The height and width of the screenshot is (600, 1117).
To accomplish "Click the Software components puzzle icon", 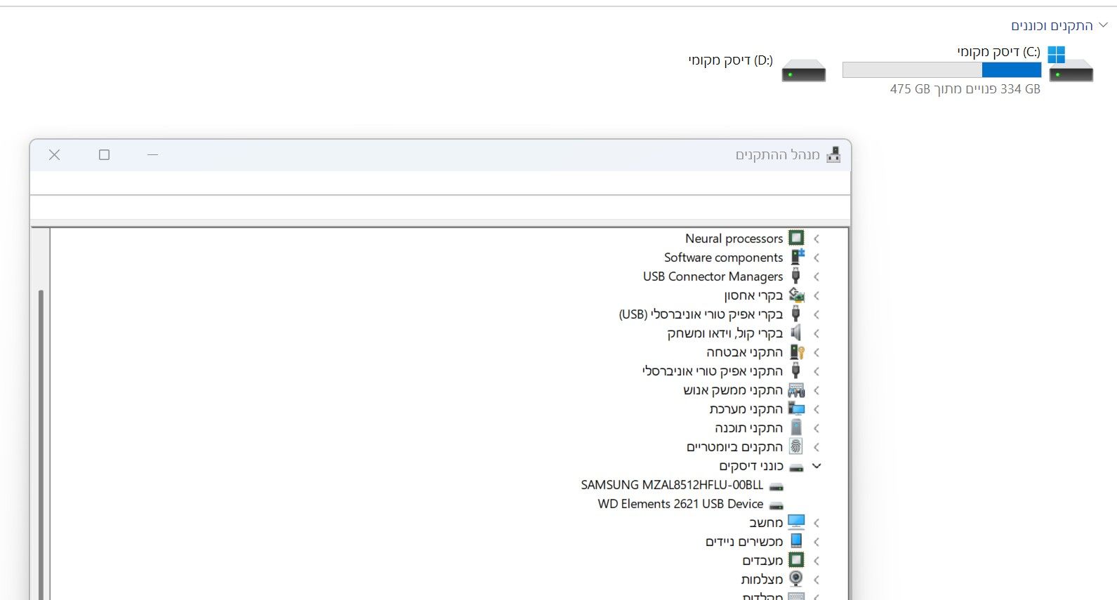I will [797, 257].
